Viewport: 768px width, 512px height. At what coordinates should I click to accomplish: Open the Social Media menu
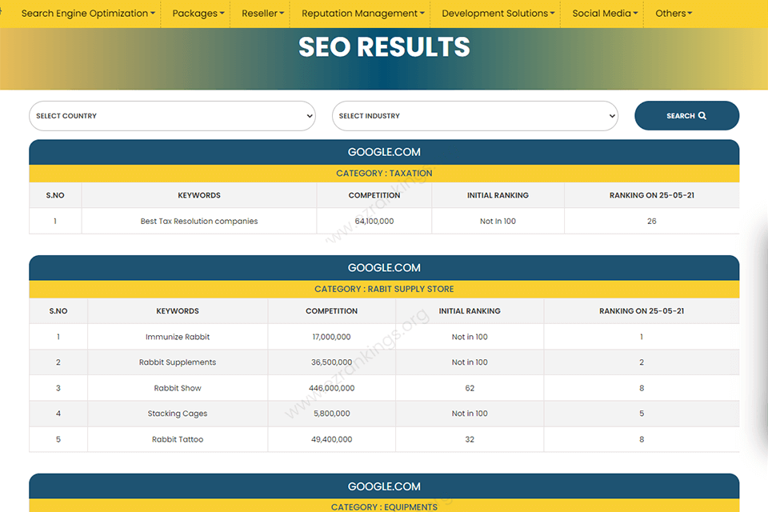pos(605,14)
